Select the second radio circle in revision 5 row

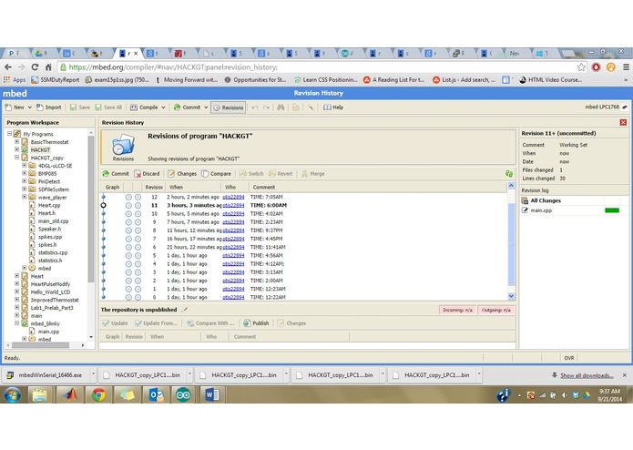tap(138, 255)
